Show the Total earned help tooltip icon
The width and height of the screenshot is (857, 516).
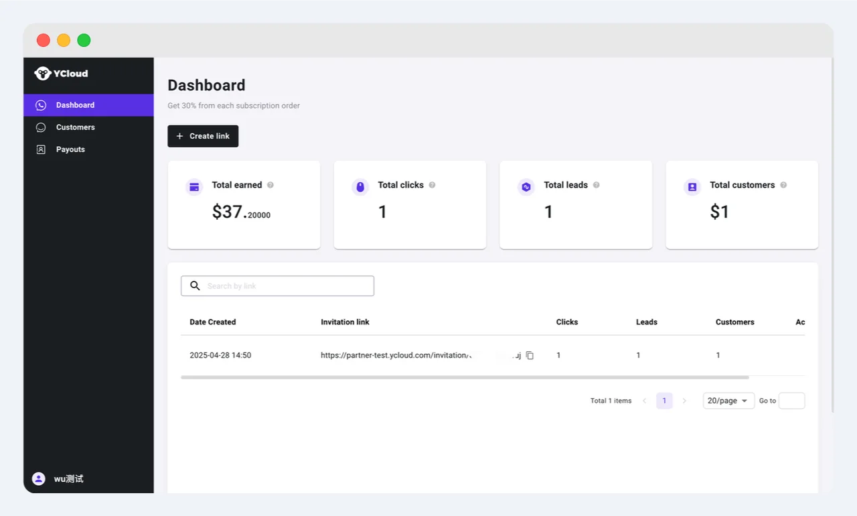pyautogui.click(x=270, y=185)
